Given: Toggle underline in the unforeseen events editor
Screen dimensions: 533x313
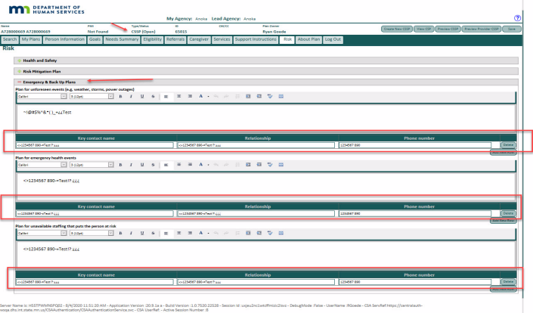Looking at the screenshot, I should 142,97.
